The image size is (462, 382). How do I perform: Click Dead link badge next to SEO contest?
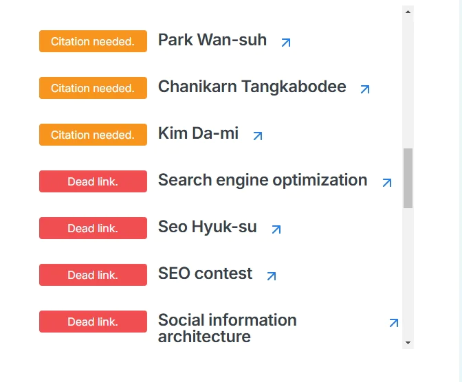pos(93,275)
